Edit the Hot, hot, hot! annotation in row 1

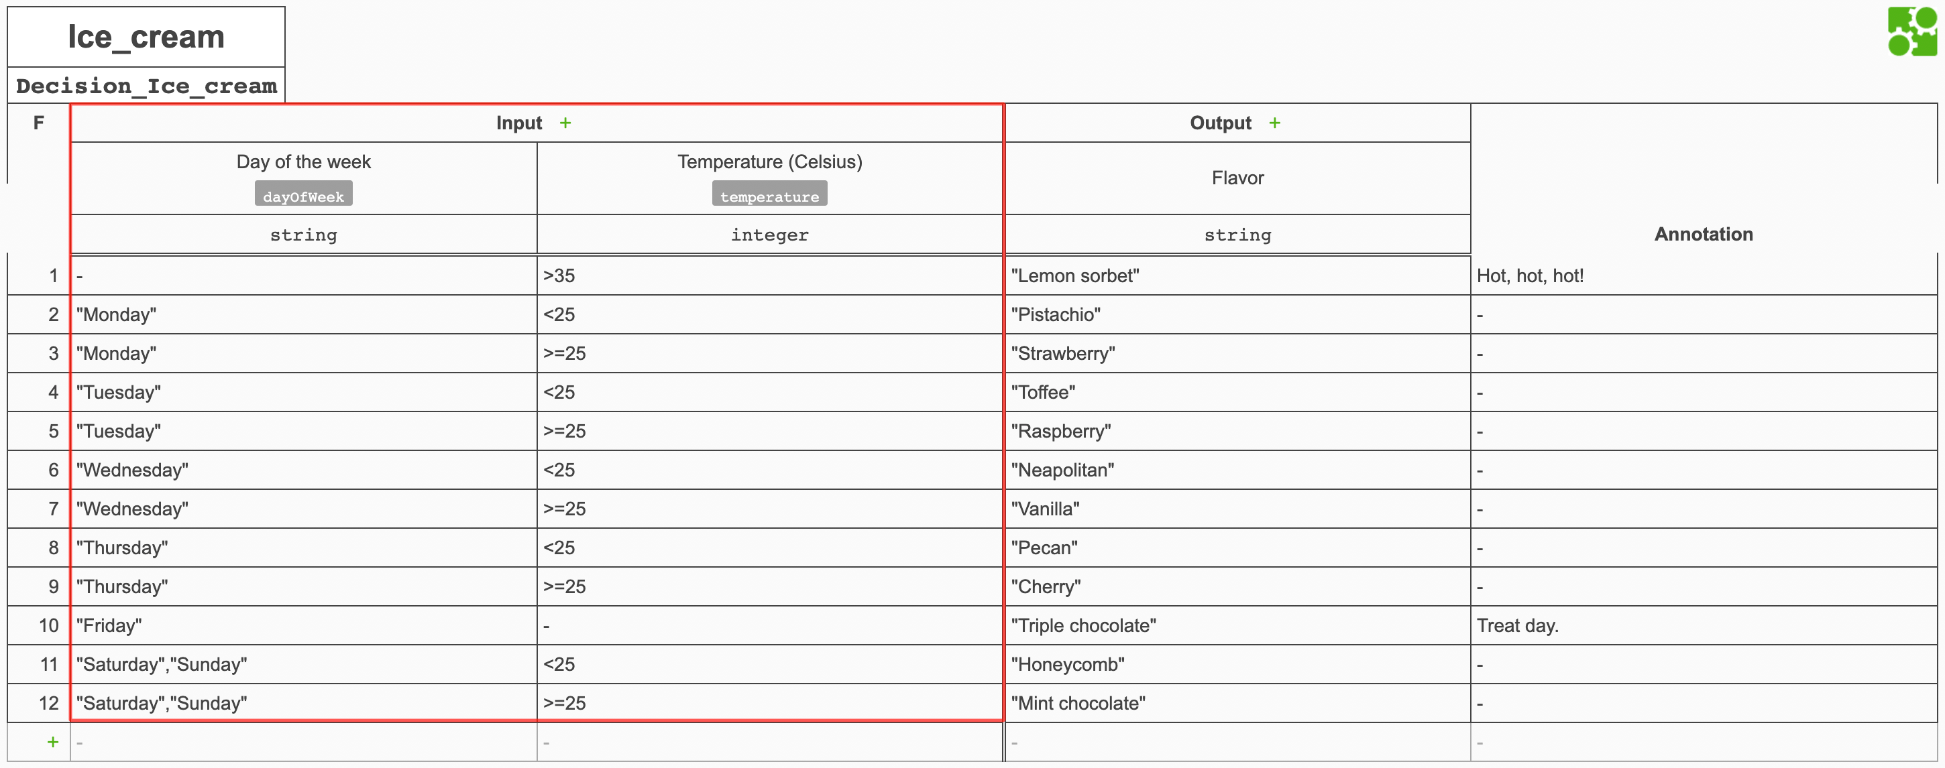[x=1530, y=275]
